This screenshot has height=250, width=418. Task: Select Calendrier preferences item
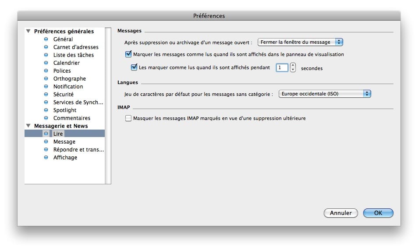pyautogui.click(x=66, y=63)
